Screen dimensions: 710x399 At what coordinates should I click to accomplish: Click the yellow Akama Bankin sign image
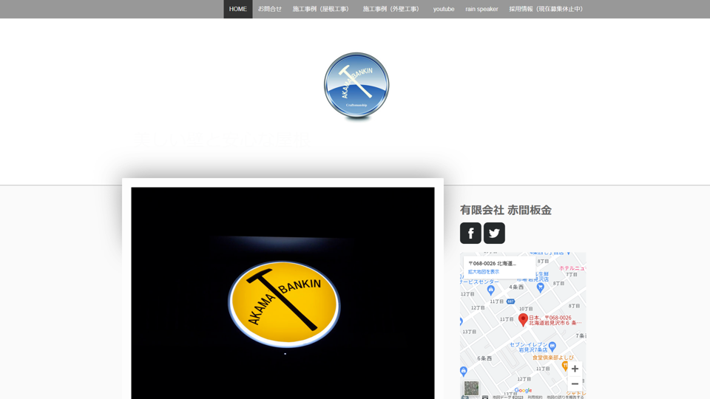284,303
